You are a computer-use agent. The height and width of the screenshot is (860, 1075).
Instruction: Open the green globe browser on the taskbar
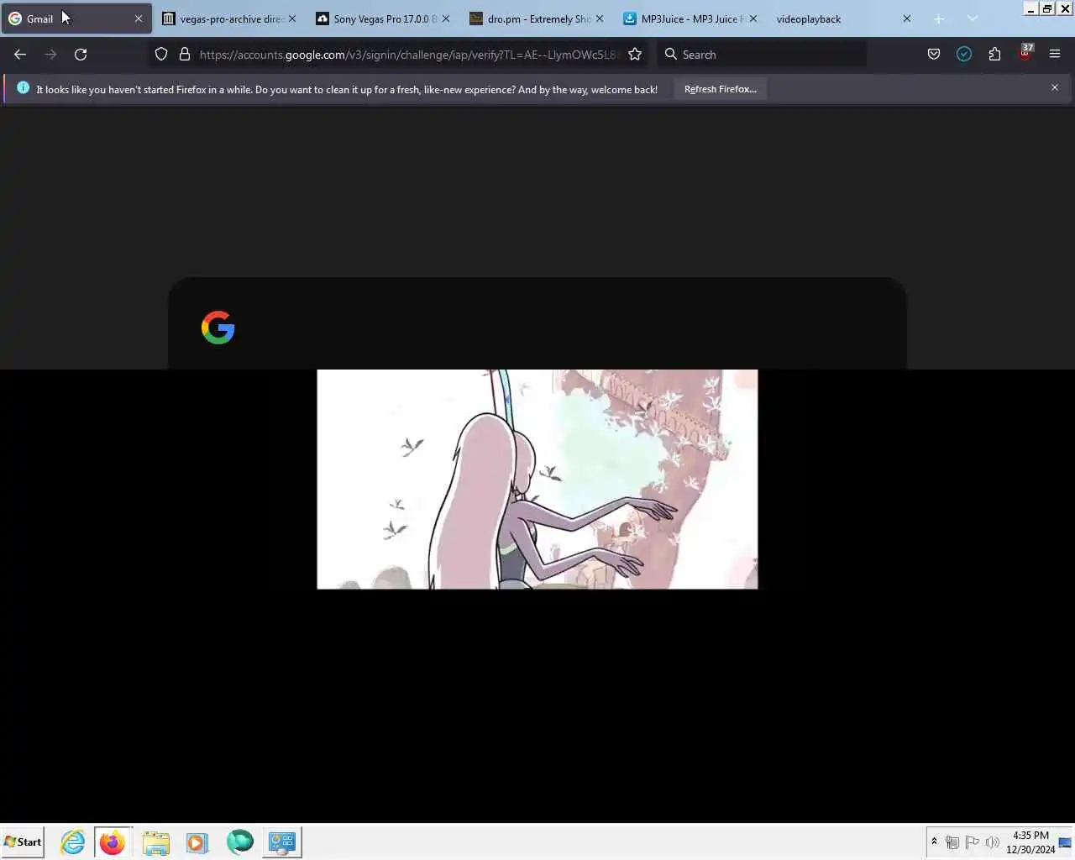pos(239,842)
